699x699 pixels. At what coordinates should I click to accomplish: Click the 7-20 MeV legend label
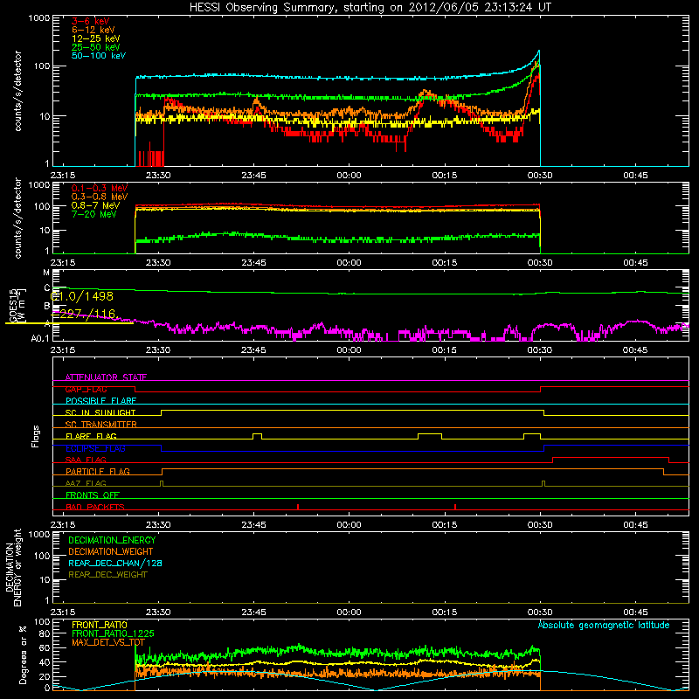(94, 214)
